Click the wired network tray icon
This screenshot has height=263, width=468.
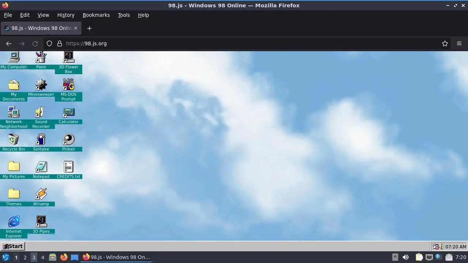click(429, 257)
